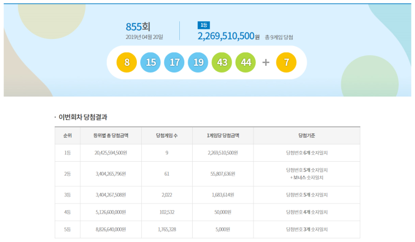
Task: Click total prize 3,404,265,796원 cell
Action: coord(111,174)
